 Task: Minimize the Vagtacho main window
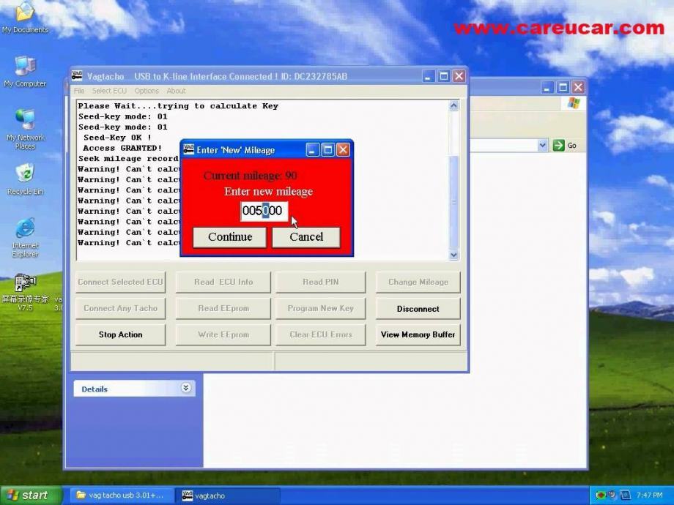tap(428, 76)
